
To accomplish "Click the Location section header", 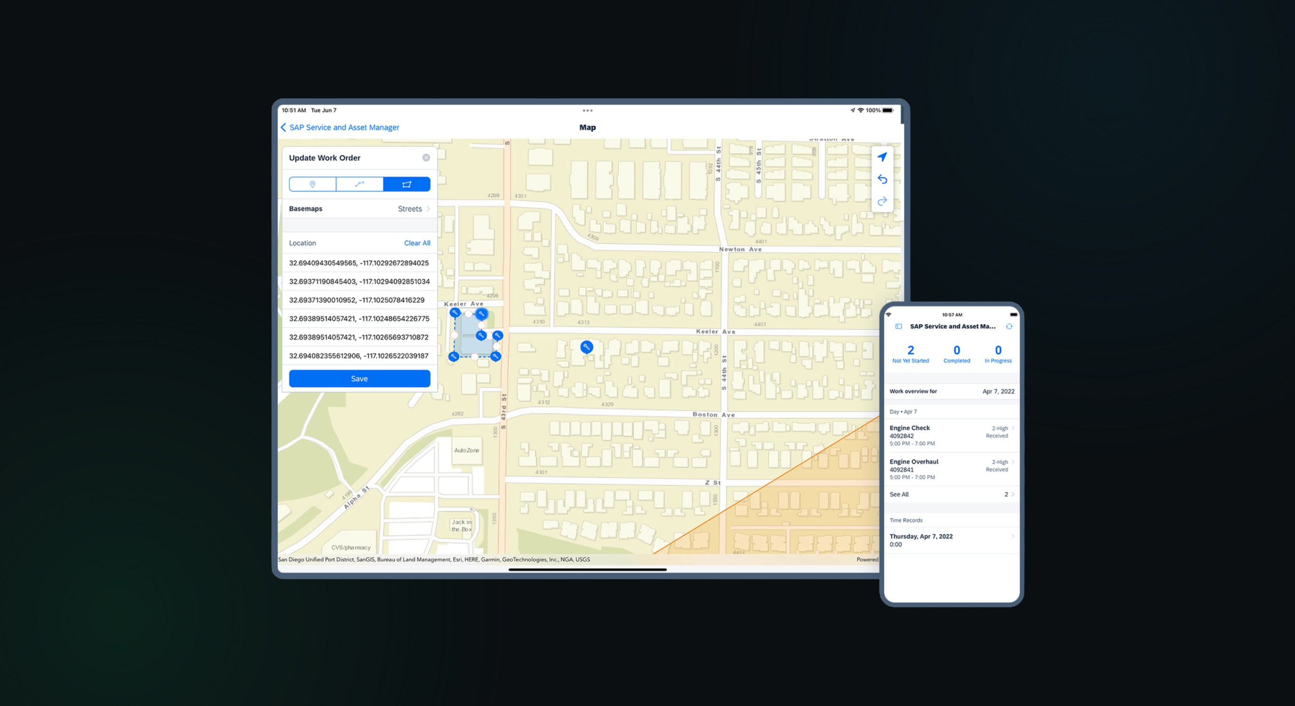I will coord(302,243).
